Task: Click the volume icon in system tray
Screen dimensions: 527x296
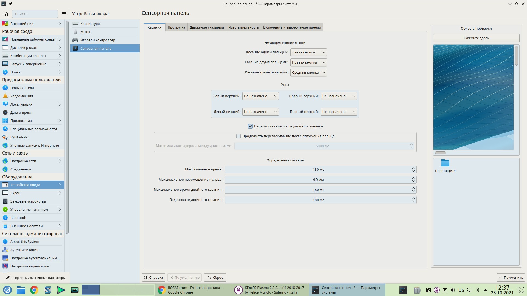Action: click(x=453, y=290)
